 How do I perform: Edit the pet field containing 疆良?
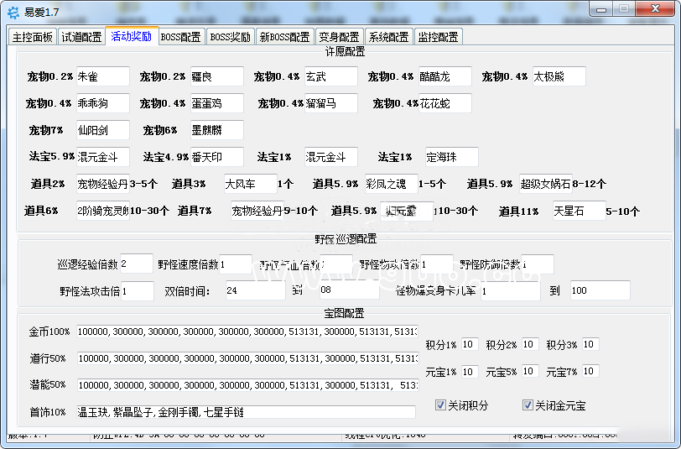[x=216, y=76]
